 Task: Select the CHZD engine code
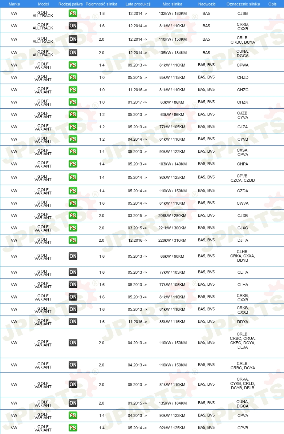pyautogui.click(x=243, y=77)
